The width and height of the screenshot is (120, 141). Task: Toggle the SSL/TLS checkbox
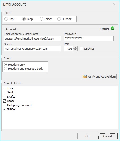pos(82,49)
